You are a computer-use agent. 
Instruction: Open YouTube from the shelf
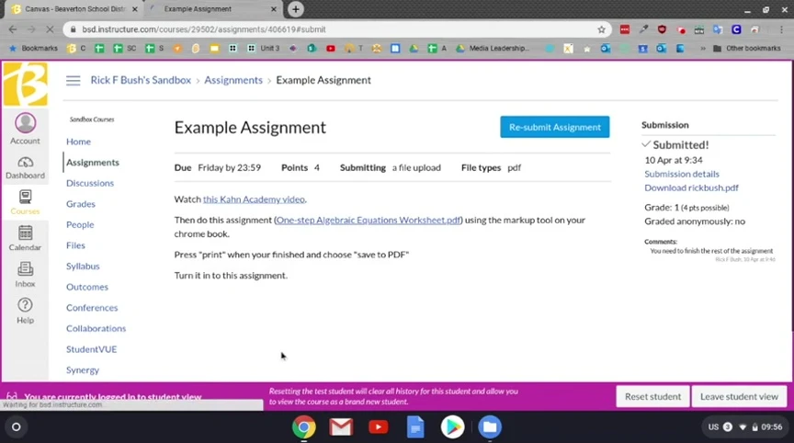coord(379,427)
